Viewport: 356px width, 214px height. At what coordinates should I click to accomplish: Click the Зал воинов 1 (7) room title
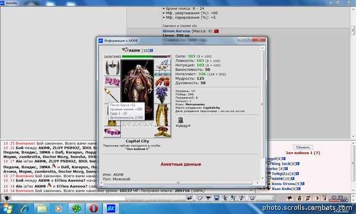303,153
